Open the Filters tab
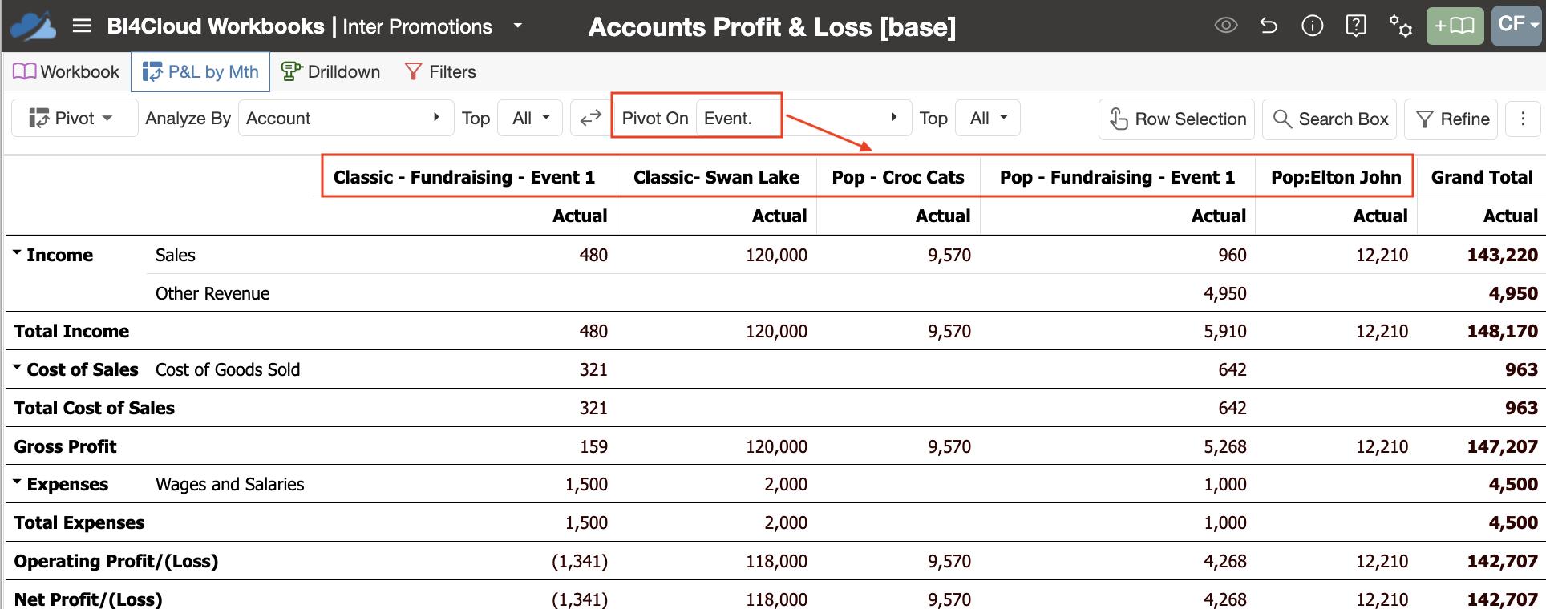 coord(440,71)
